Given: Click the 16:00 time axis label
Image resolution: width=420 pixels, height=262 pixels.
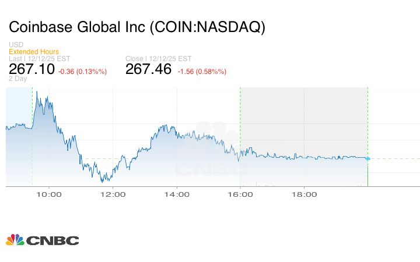Looking at the screenshot, I should pos(240,194).
